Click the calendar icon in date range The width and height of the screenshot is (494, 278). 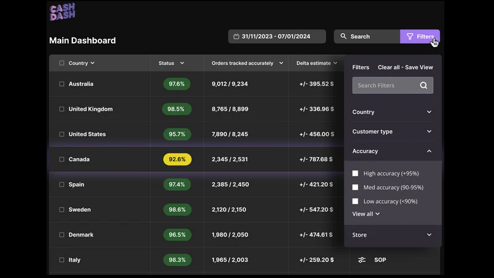(237, 36)
